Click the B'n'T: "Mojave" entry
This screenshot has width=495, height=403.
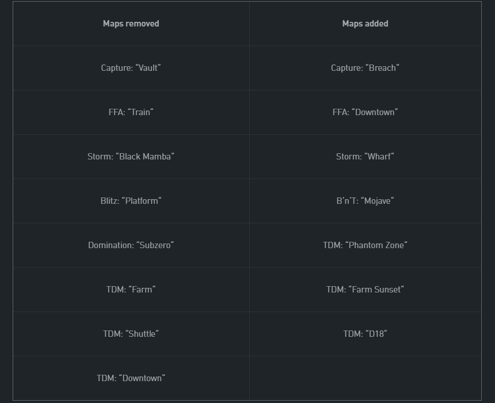point(365,201)
